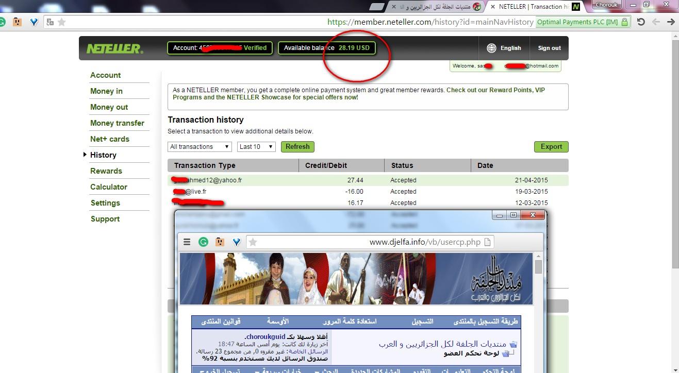
Task: Select the -16.00 transaction dated 19-03-2015
Action: pyautogui.click(x=368, y=192)
